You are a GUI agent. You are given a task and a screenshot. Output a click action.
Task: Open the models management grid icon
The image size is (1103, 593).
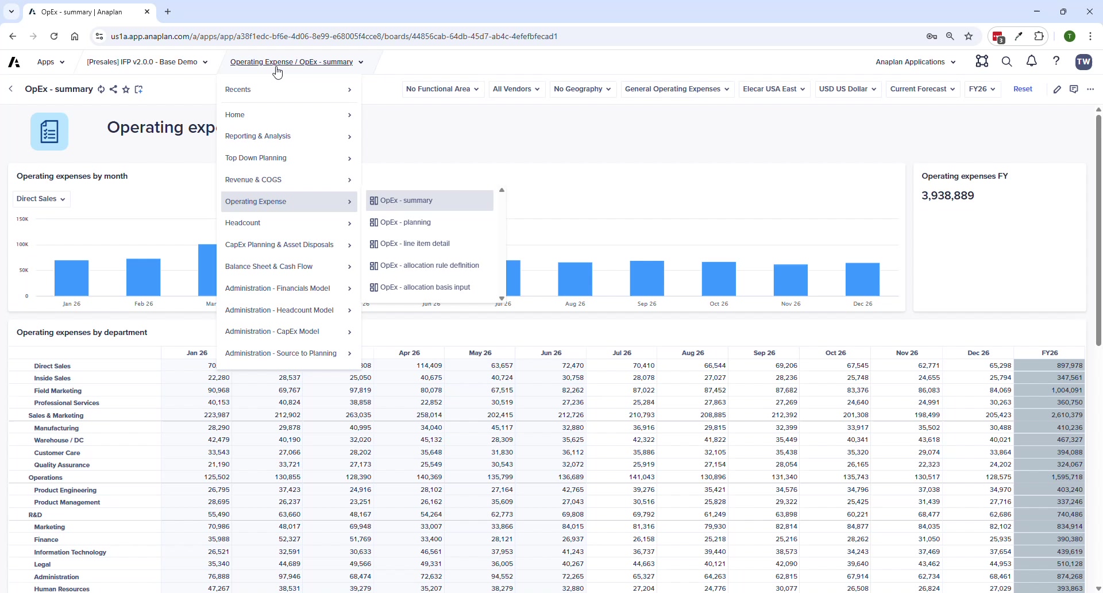[982, 61]
